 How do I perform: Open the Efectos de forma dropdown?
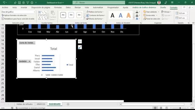(x=95, y=19)
